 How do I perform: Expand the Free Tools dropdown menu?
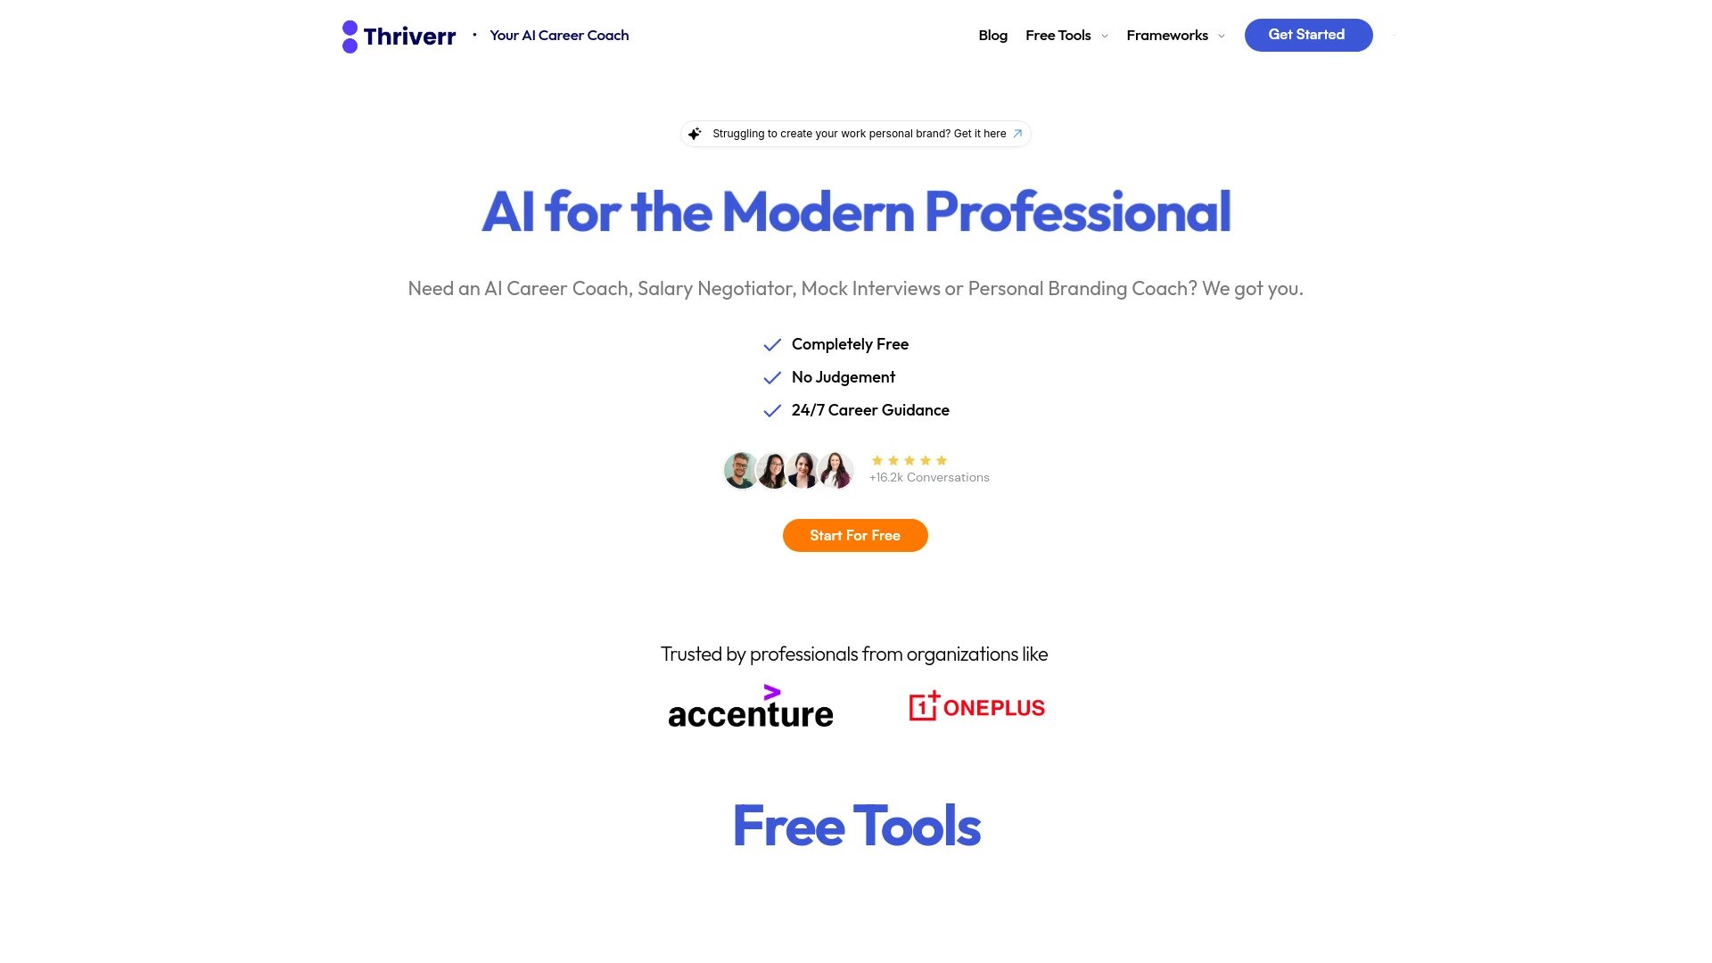point(1066,36)
